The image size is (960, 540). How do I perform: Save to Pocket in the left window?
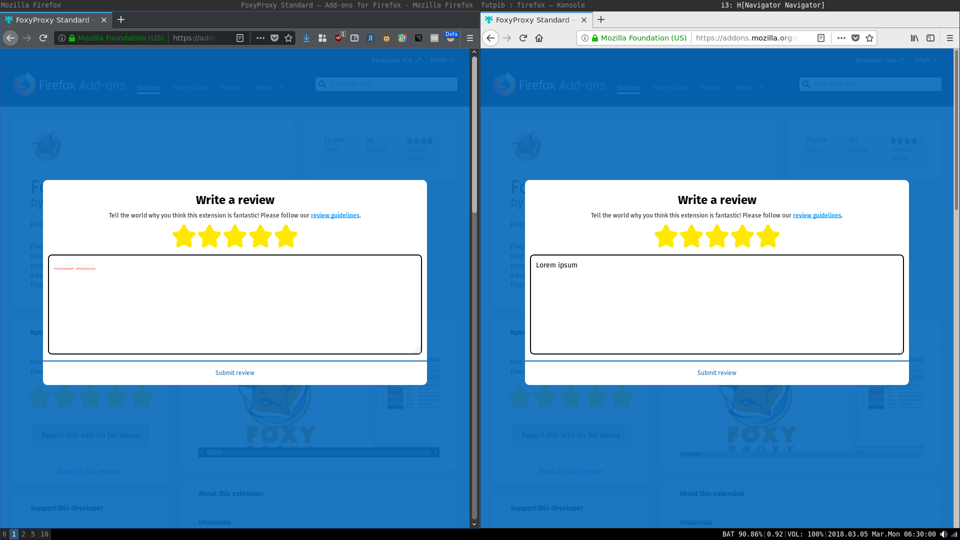(x=274, y=38)
